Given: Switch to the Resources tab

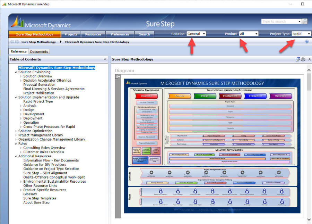Looking at the screenshot, I should click(x=93, y=34).
